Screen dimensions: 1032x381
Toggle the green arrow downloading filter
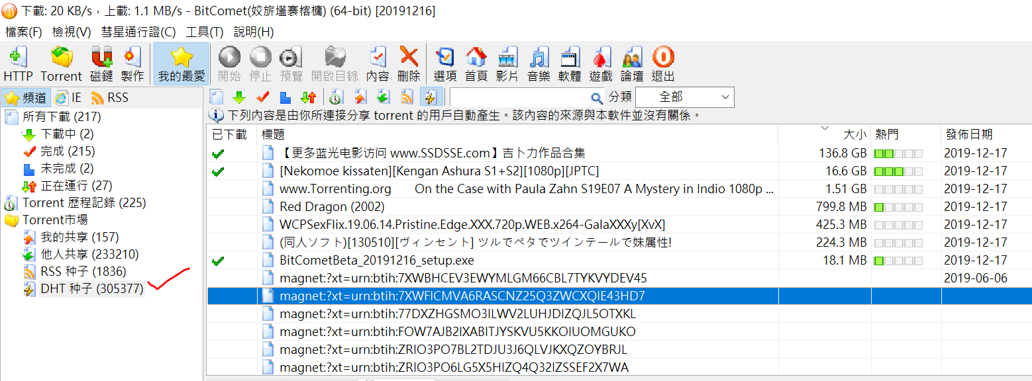(x=239, y=97)
